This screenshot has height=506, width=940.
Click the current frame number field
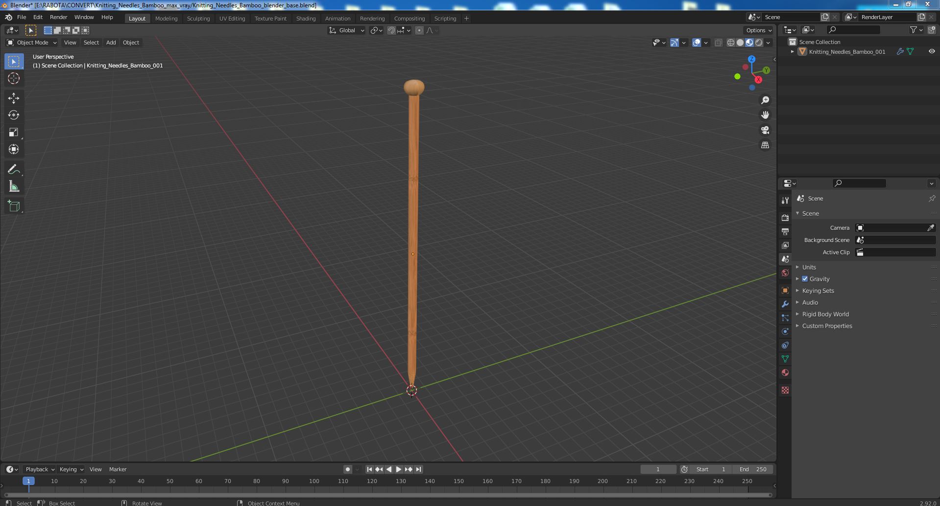(x=658, y=469)
